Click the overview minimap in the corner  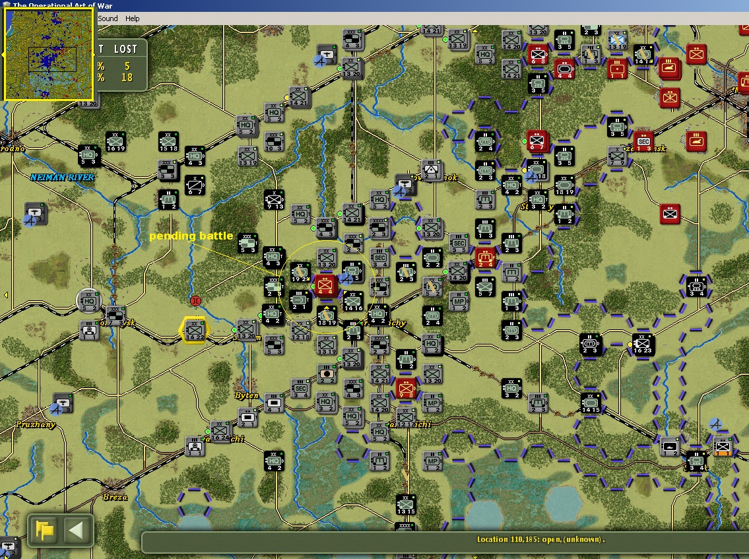coord(49,55)
